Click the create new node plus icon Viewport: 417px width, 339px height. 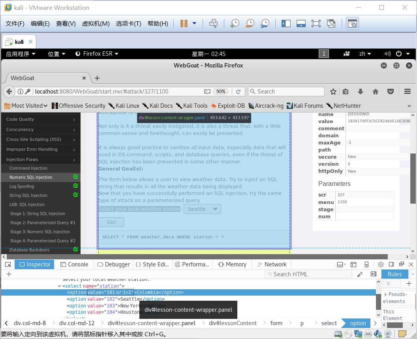point(9,274)
